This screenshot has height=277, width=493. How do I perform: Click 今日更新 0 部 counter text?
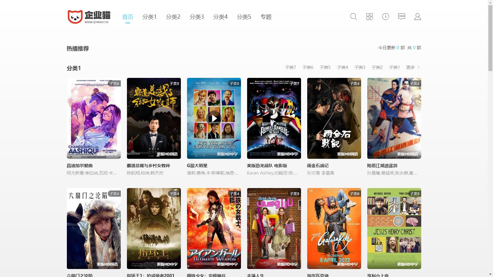point(391,48)
